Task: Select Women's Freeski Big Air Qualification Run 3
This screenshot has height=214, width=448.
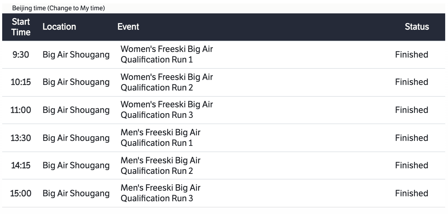Action: coord(167,110)
